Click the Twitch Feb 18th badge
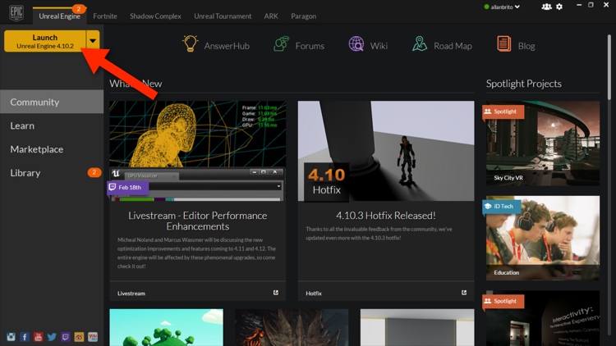616x346 pixels. pos(127,188)
